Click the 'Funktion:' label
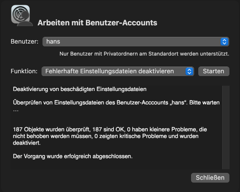The height and width of the screenshot is (192, 240). 24,71
